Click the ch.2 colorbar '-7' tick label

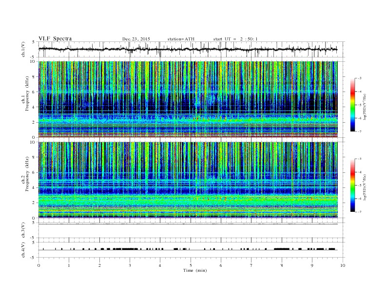click(359, 212)
